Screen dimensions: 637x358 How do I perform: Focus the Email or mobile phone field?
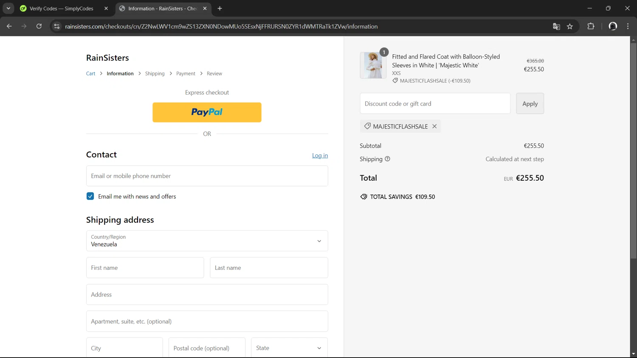point(207,176)
